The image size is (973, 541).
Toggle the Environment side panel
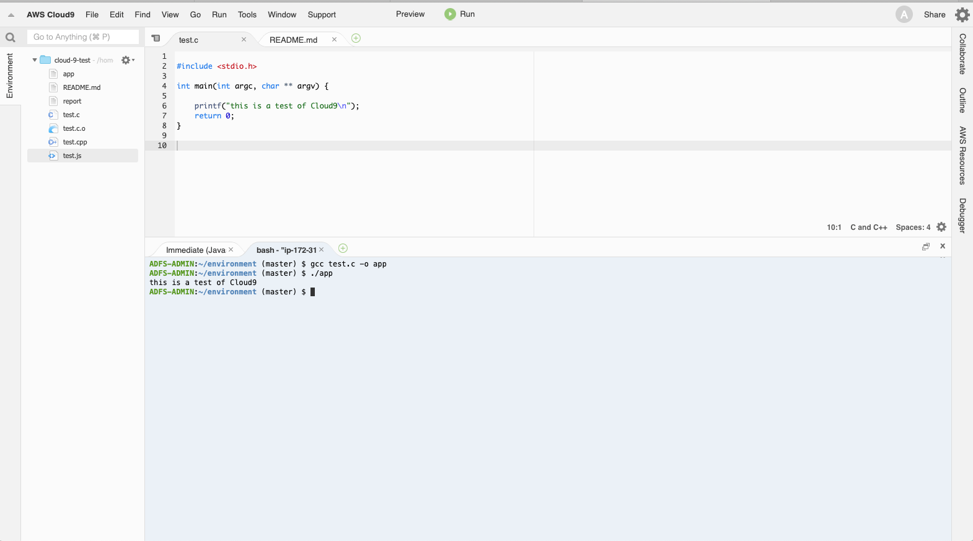[x=10, y=76]
